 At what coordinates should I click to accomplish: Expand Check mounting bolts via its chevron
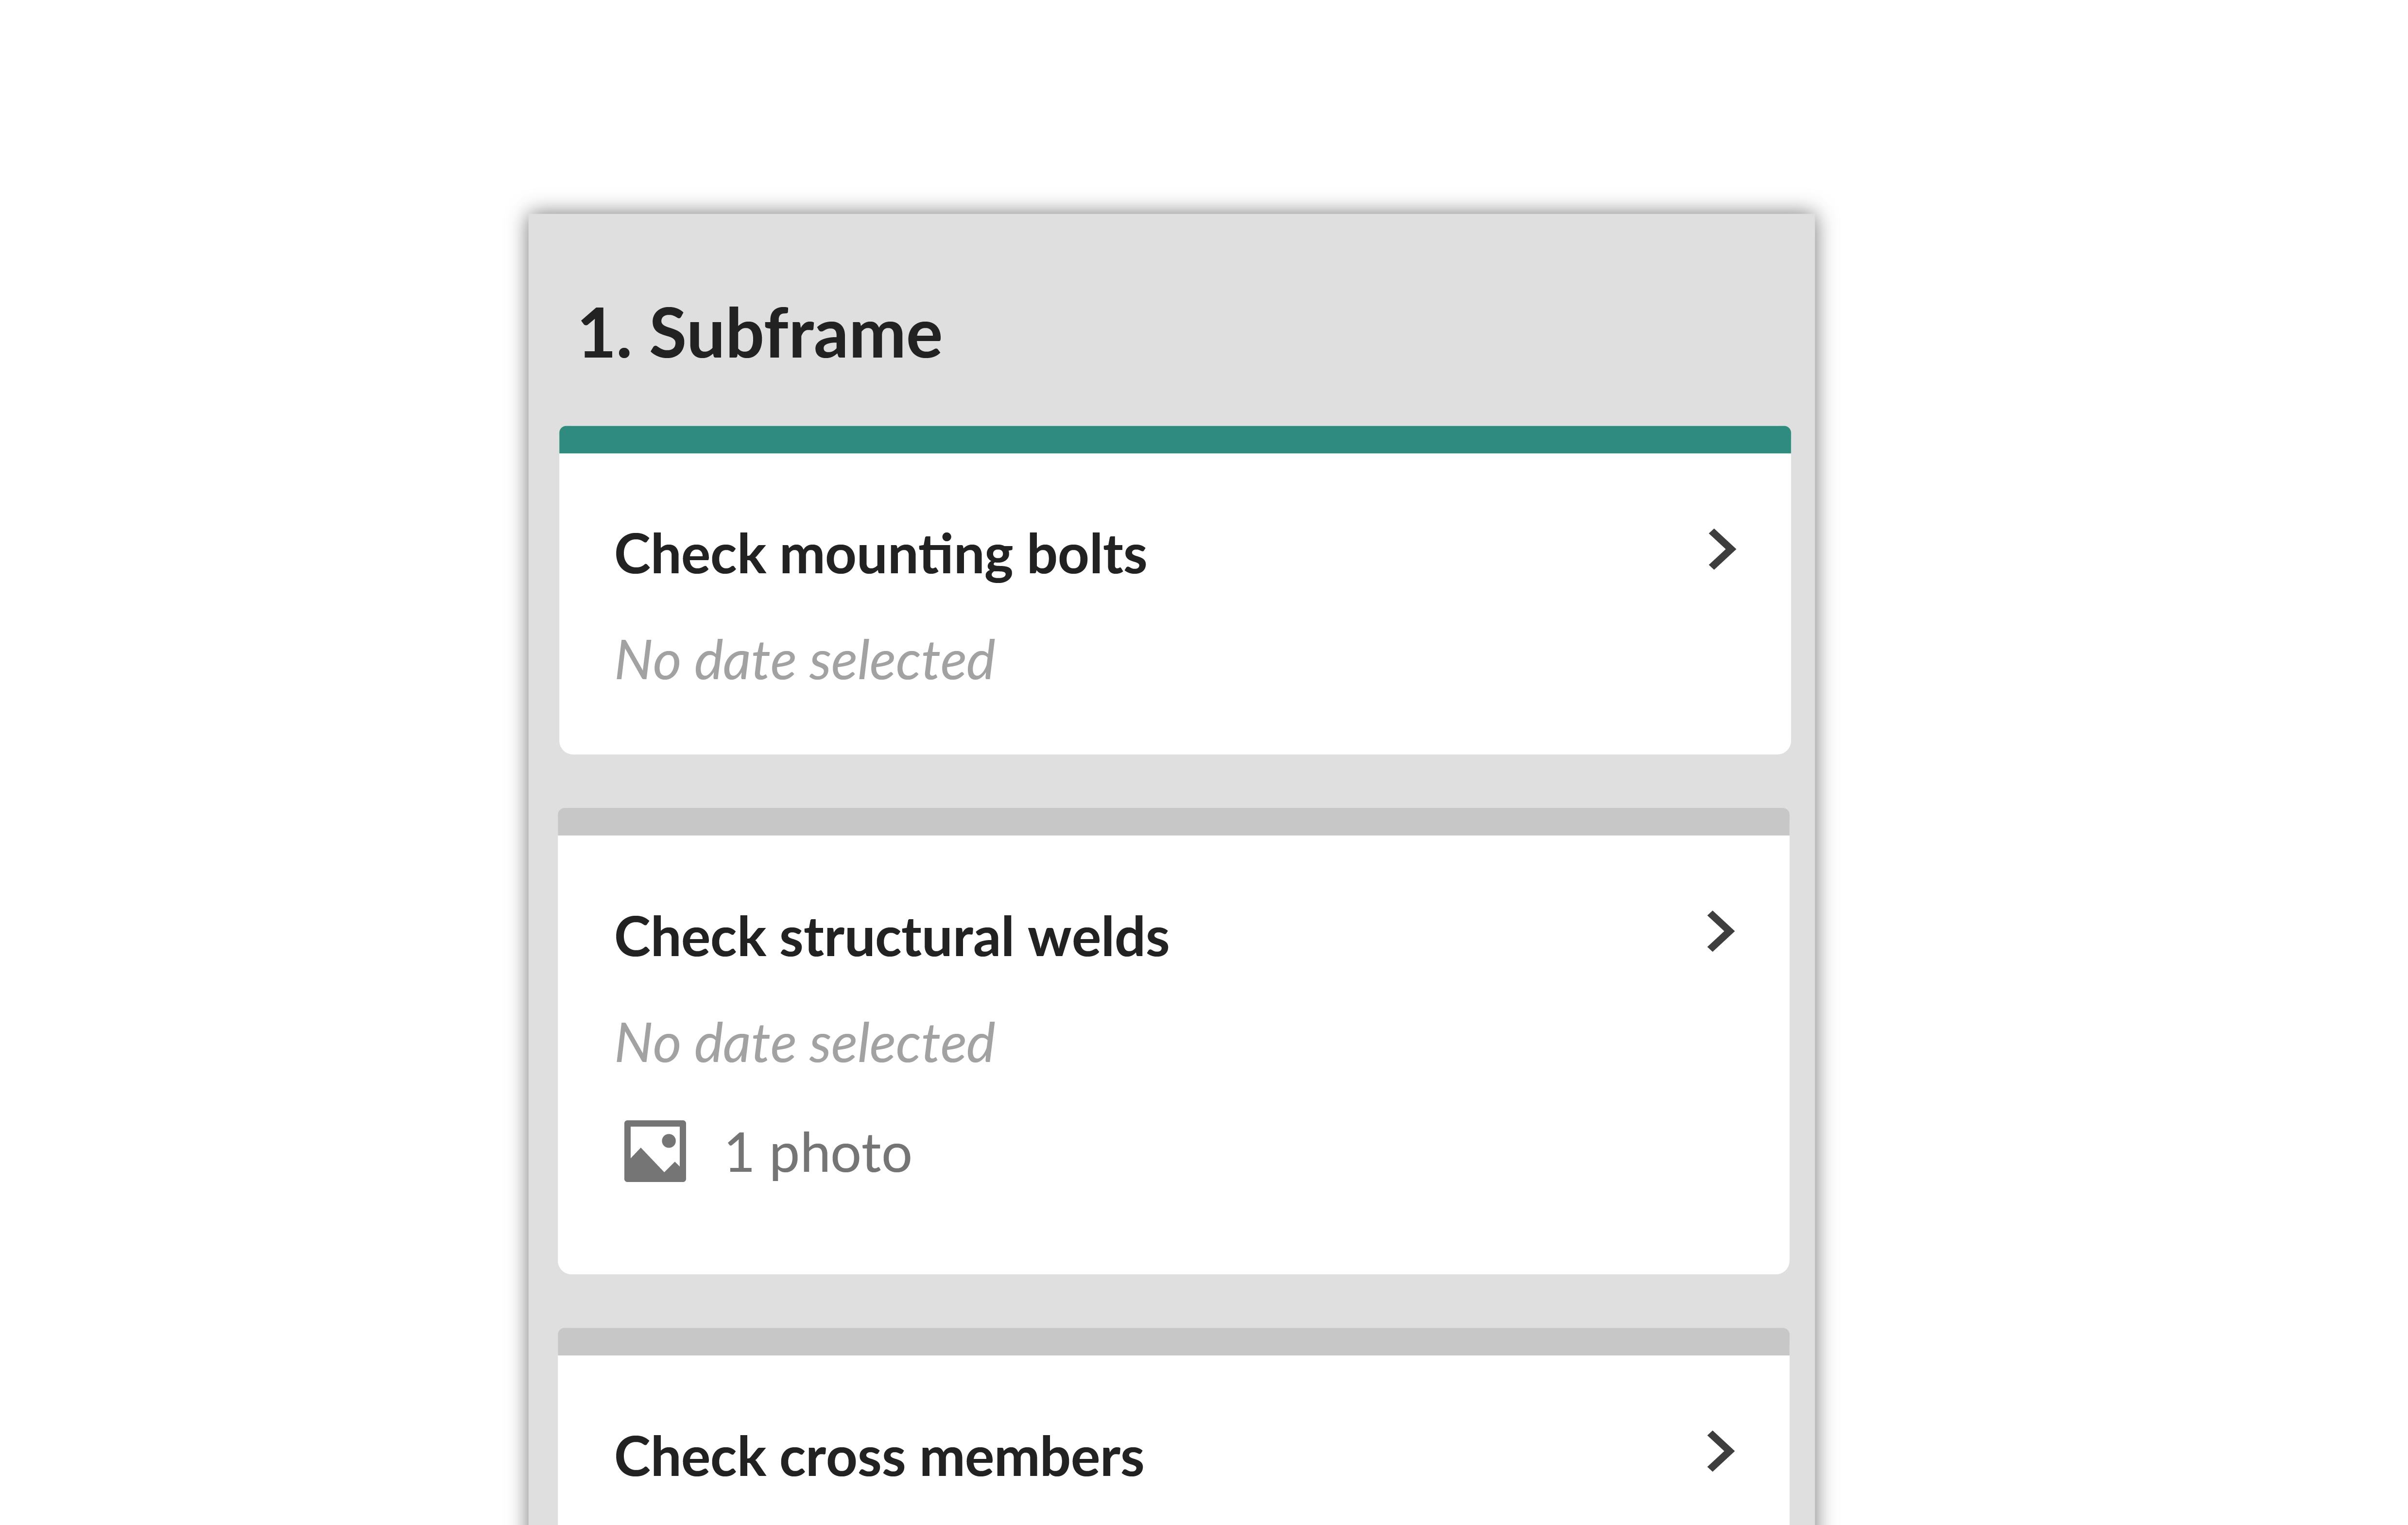coord(1721,550)
